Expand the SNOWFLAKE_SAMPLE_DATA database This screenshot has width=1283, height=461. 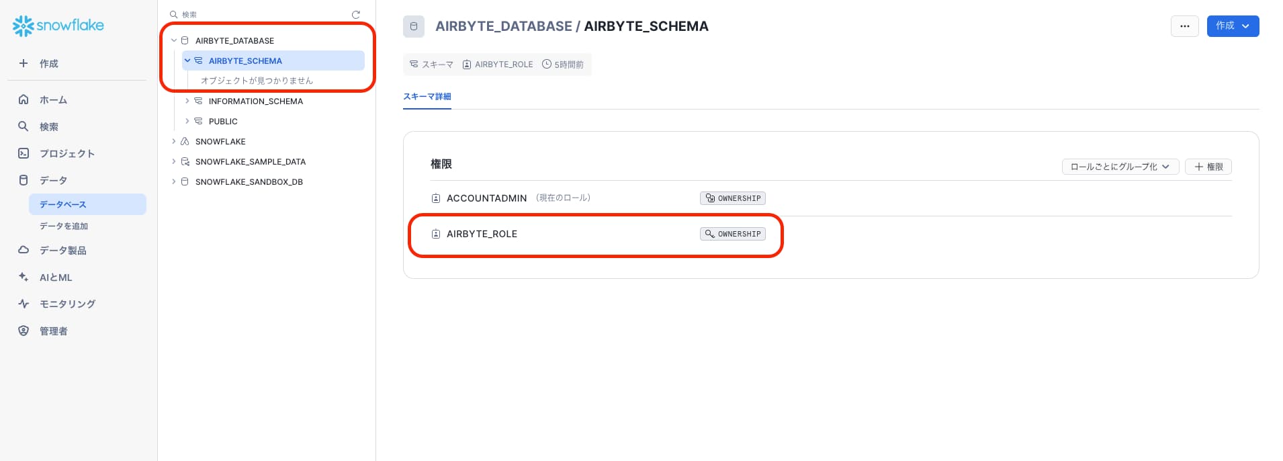coord(174,161)
